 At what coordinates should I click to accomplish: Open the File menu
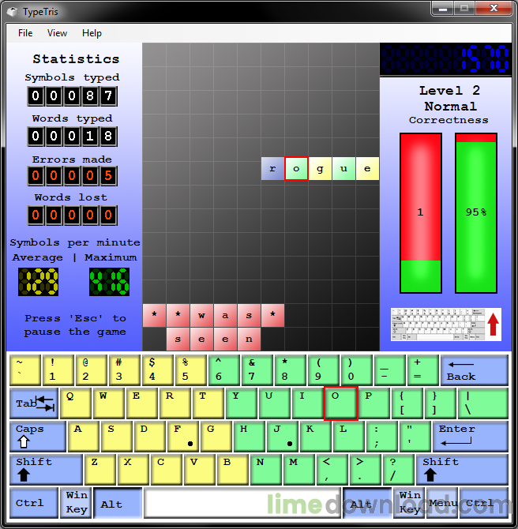(25, 33)
